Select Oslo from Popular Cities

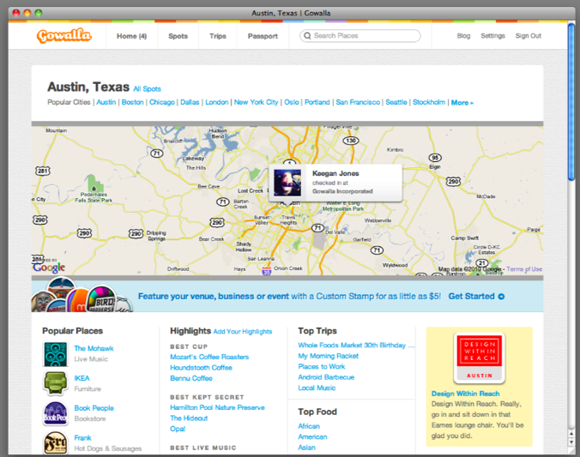click(292, 102)
